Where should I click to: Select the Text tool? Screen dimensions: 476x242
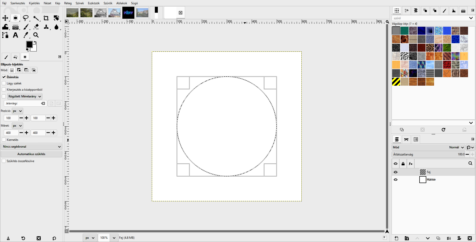coord(15,35)
